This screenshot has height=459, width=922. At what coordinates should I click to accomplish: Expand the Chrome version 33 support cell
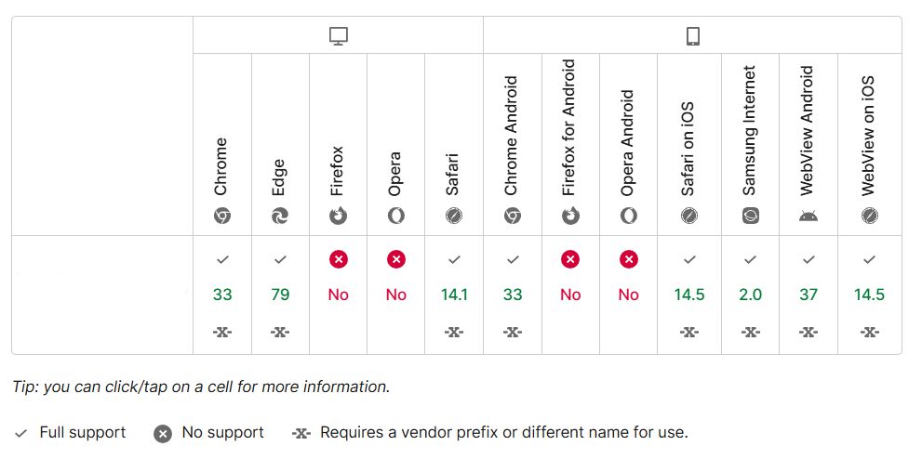tap(222, 295)
